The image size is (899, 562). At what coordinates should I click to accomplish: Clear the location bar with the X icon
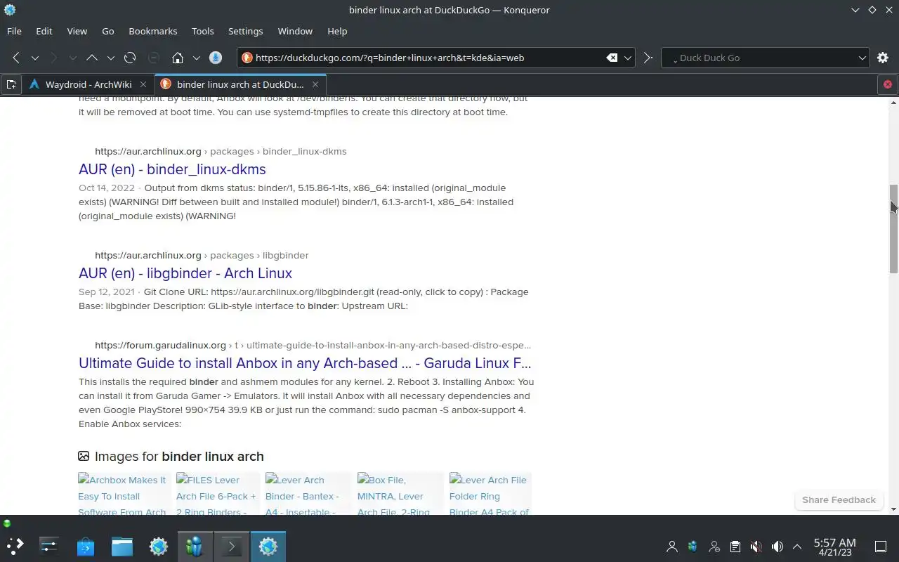612,58
